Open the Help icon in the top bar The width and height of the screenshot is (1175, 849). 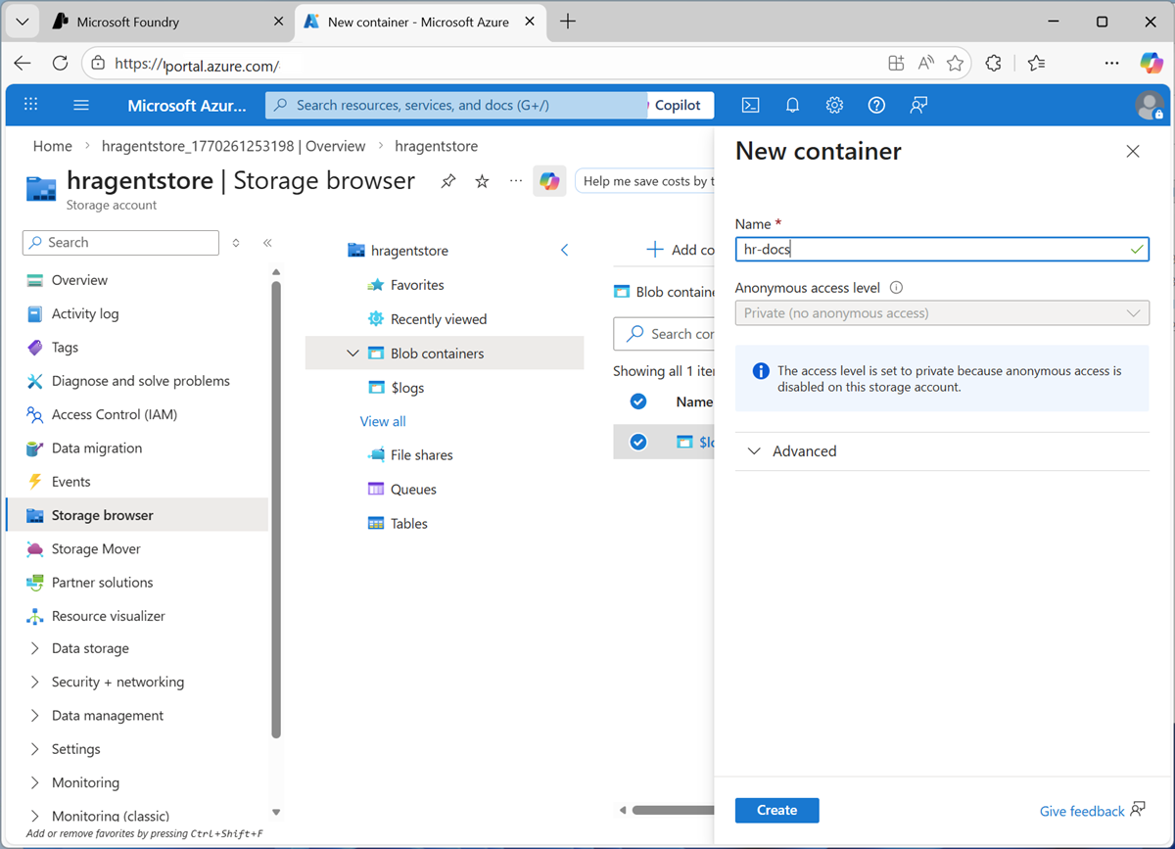click(x=875, y=105)
